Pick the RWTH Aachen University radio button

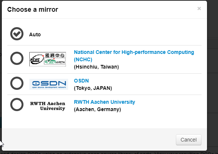(17, 104)
